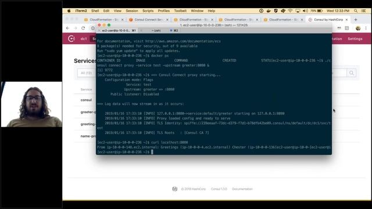
Task: Click the terminal prompt cursor line
Action: click(x=125, y=152)
